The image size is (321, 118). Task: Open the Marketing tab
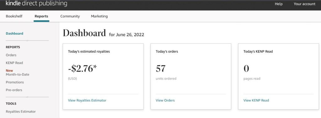tap(99, 16)
